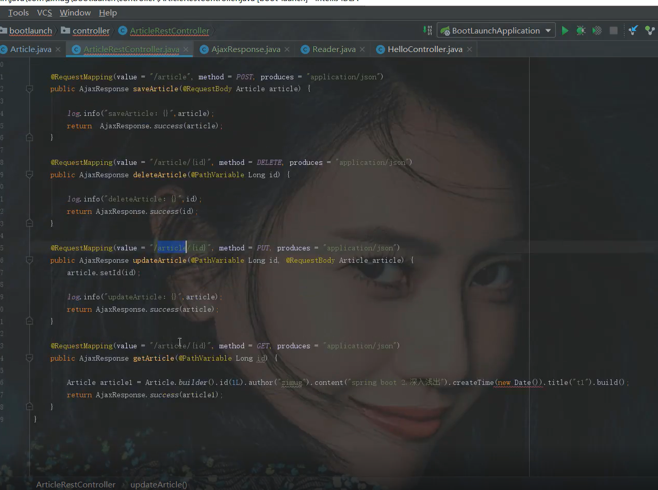Viewport: 658px width, 490px height.
Task: Collapse the getArticle method fold marker
Action: [x=29, y=358]
